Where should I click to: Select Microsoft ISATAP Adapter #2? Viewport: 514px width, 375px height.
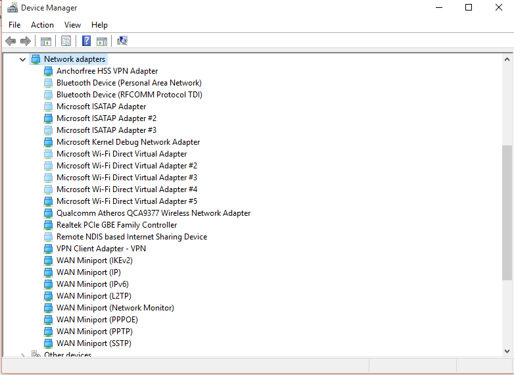pos(106,118)
